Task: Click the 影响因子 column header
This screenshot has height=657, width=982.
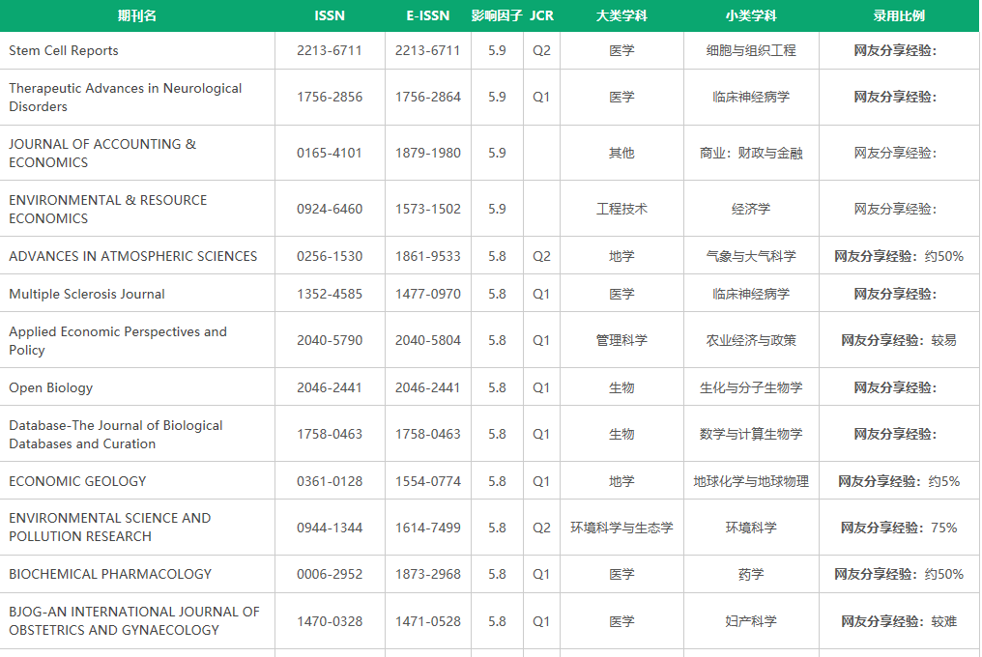Action: click(x=497, y=15)
